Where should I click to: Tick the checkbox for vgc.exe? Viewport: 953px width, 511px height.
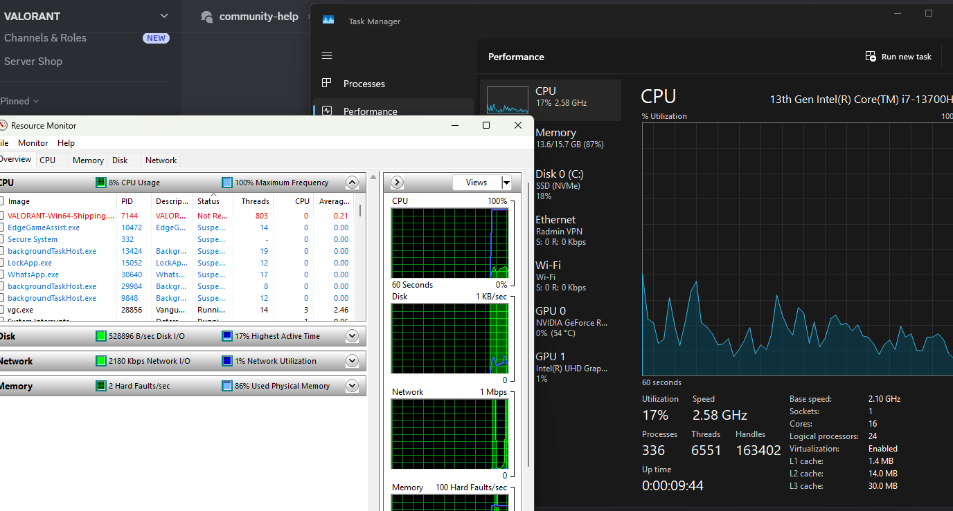(1, 310)
